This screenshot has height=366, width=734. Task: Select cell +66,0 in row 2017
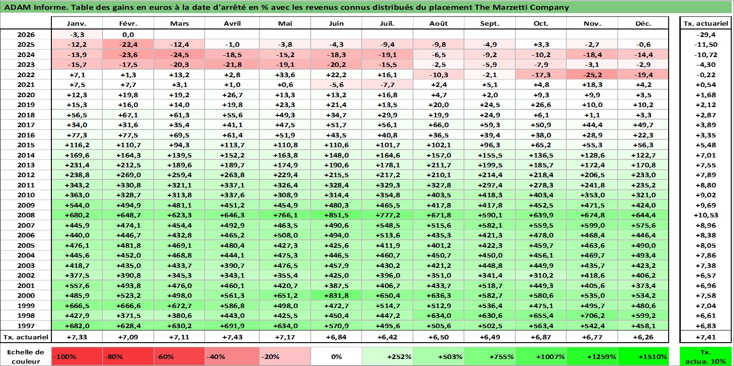coord(438,125)
